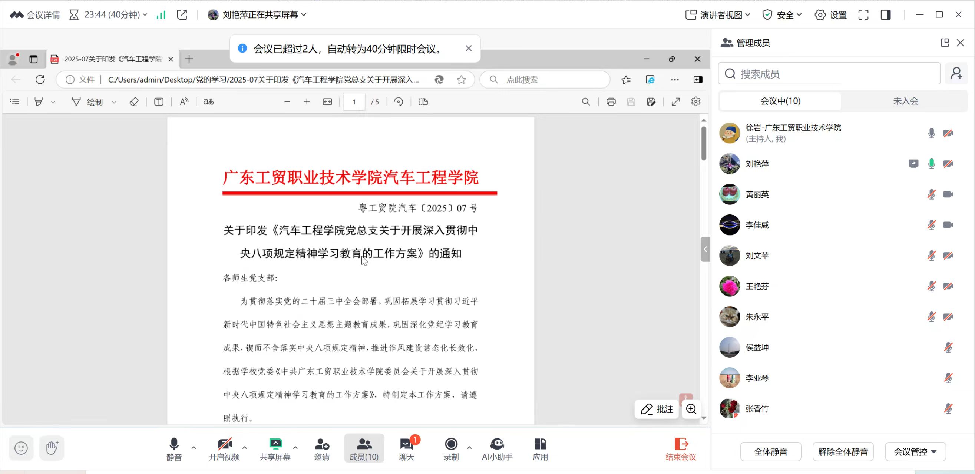975x474 pixels.
Task: Click the add member icon beside search
Action: click(x=956, y=73)
